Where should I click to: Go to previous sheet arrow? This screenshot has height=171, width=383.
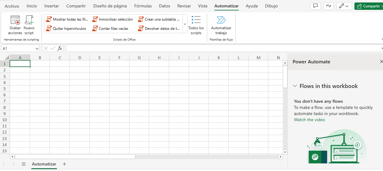[x=4, y=164]
